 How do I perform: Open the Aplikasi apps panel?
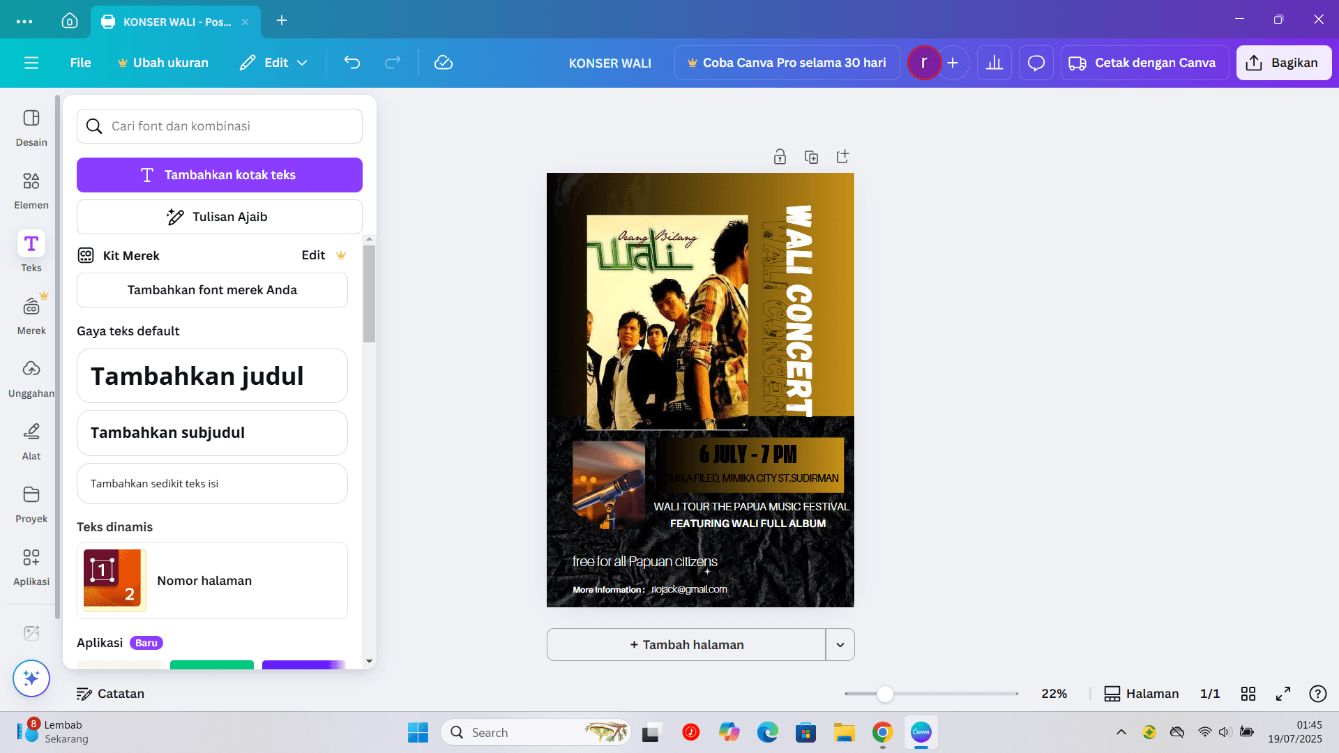(31, 568)
